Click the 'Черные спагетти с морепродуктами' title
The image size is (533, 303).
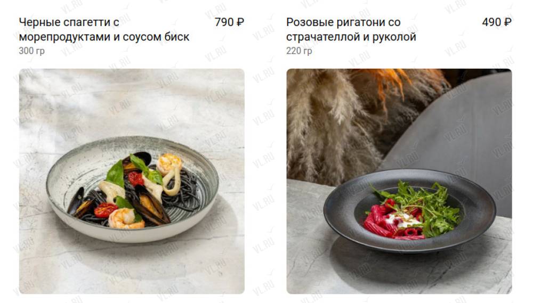104,29
